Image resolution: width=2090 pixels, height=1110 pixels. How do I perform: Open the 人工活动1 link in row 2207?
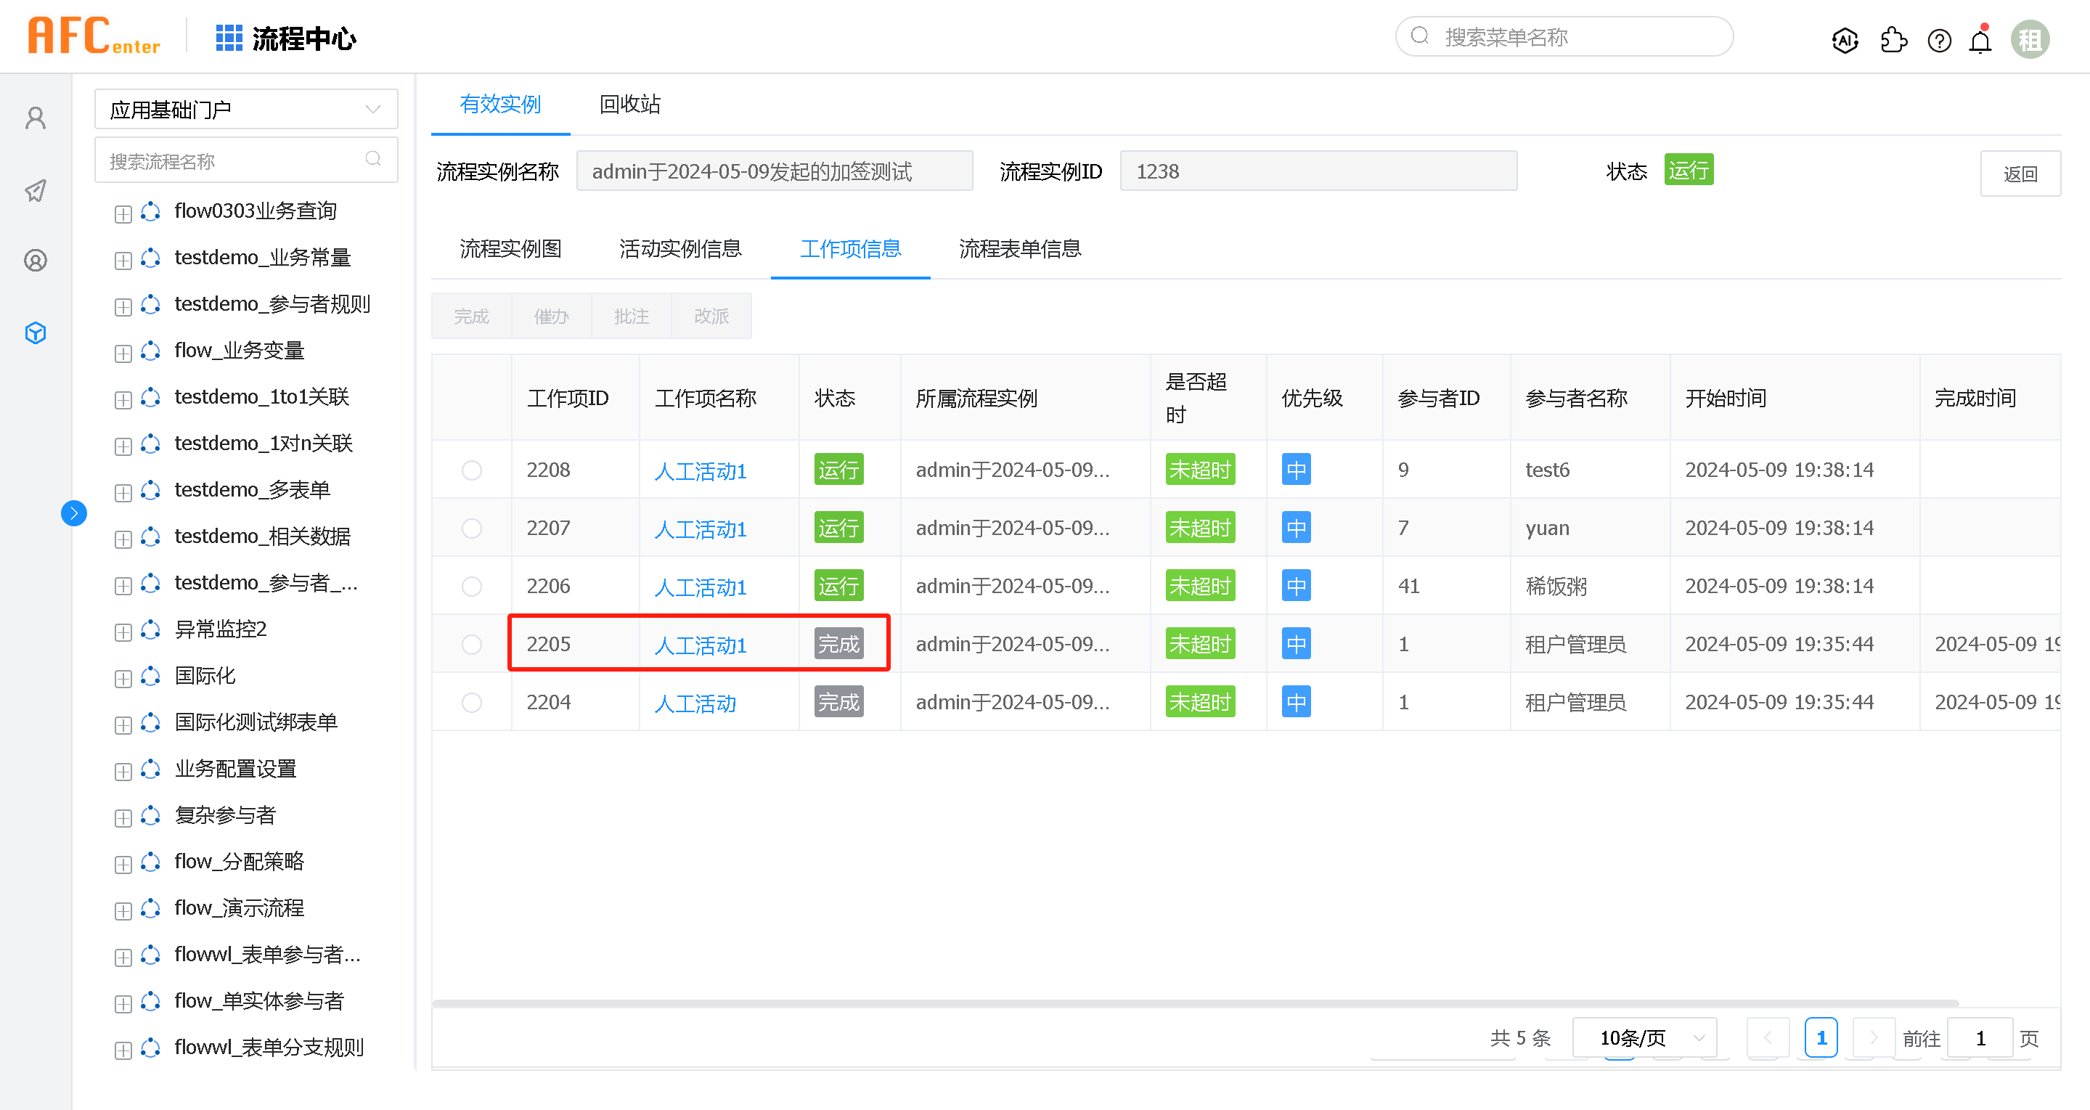pos(701,530)
